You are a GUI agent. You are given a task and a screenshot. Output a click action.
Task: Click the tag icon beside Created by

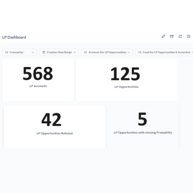[7, 52]
